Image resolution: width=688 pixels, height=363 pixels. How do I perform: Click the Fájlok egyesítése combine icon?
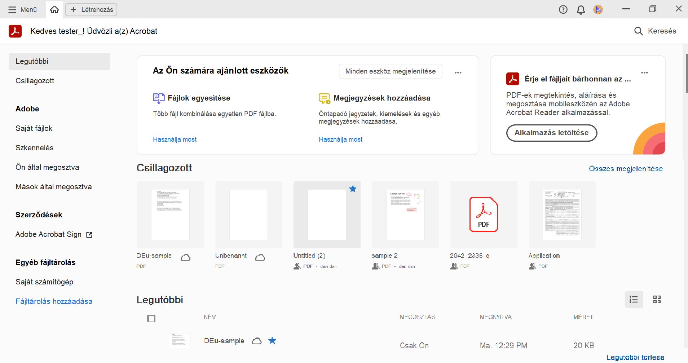coord(159,98)
